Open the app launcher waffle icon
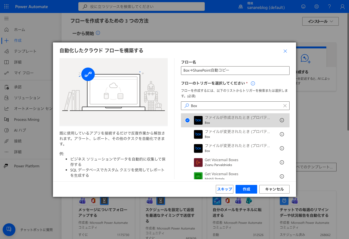Image resolution: width=349 pixels, height=239 pixels. coord(6,6)
